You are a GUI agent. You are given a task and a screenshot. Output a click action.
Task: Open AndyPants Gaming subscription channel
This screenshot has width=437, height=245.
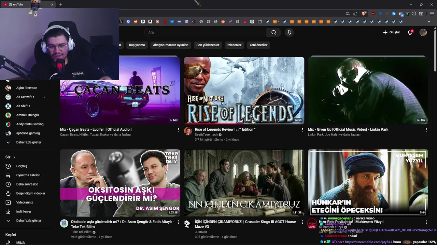coord(26,124)
